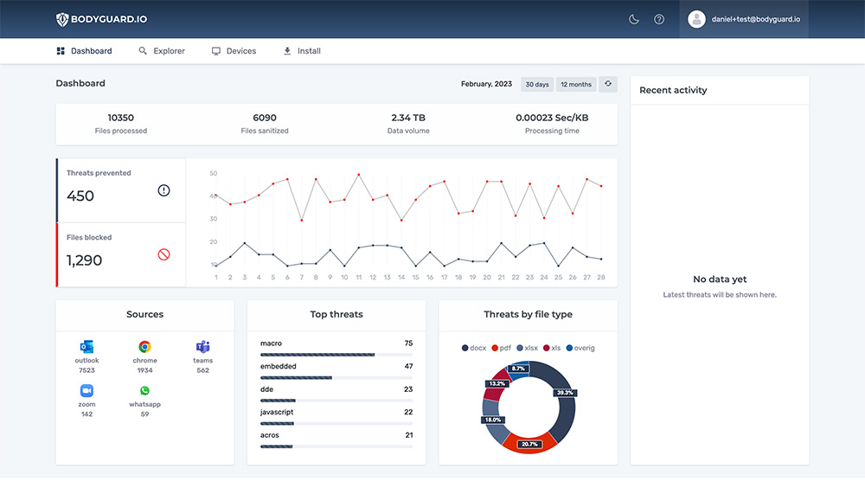Open the Explorer tab
Image resolution: width=865 pixels, height=488 pixels.
(162, 51)
